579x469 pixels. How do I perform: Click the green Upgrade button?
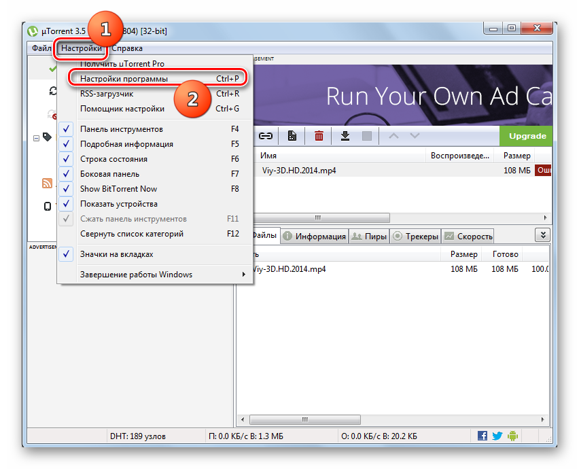(527, 136)
